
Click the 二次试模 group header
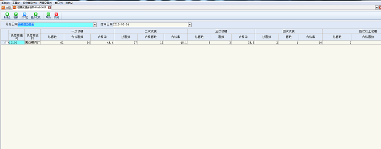tap(150, 31)
